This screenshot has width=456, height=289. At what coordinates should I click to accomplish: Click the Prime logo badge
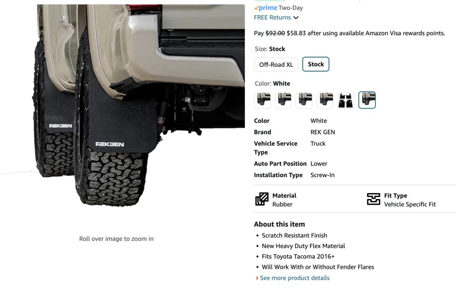point(265,8)
